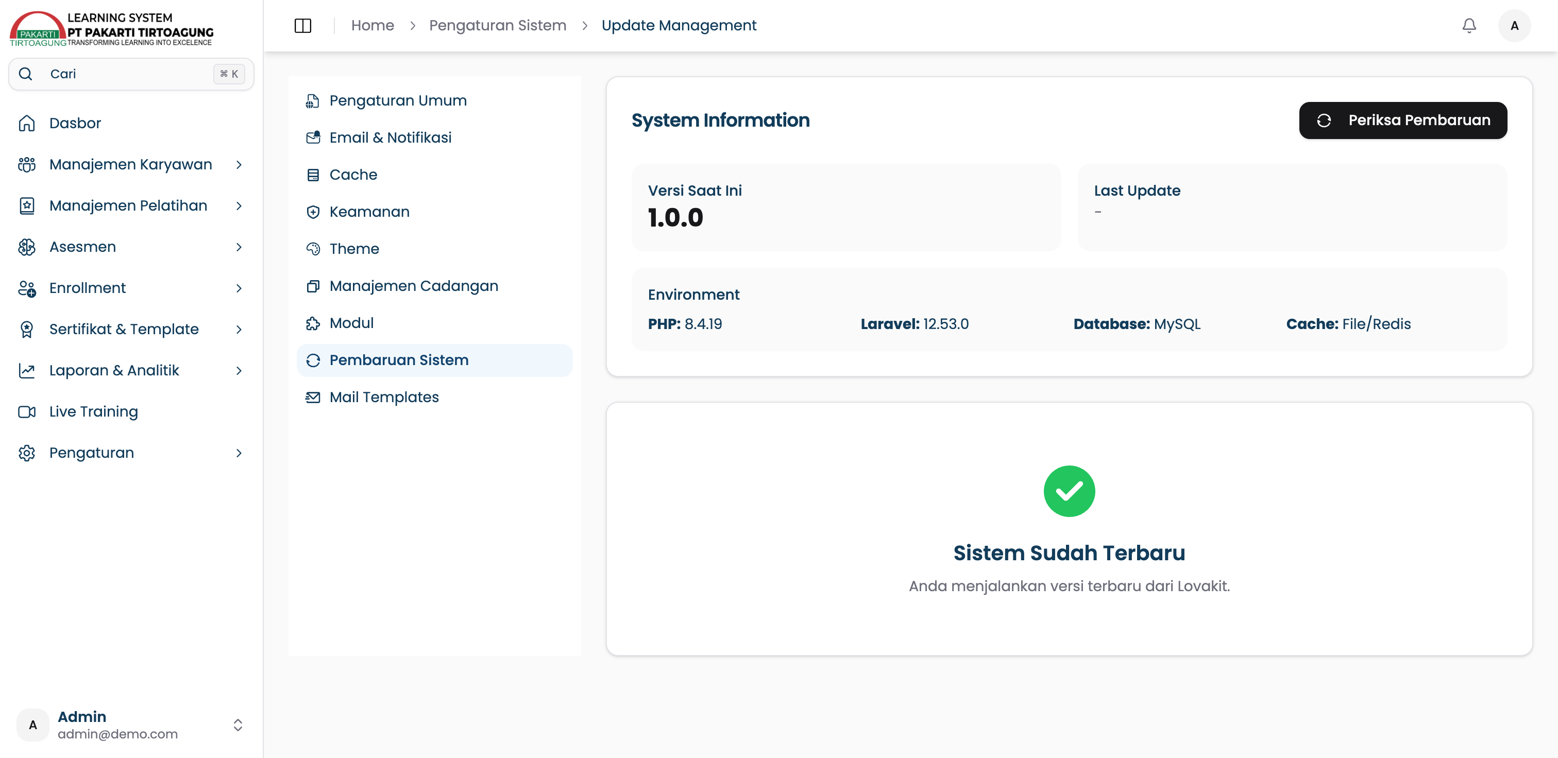This screenshot has height=758, width=1558.
Task: Open the Dasbor menu item
Action: 131,123
